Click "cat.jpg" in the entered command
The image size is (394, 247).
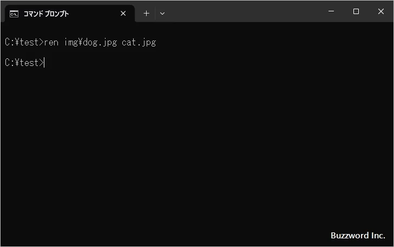pyautogui.click(x=139, y=42)
